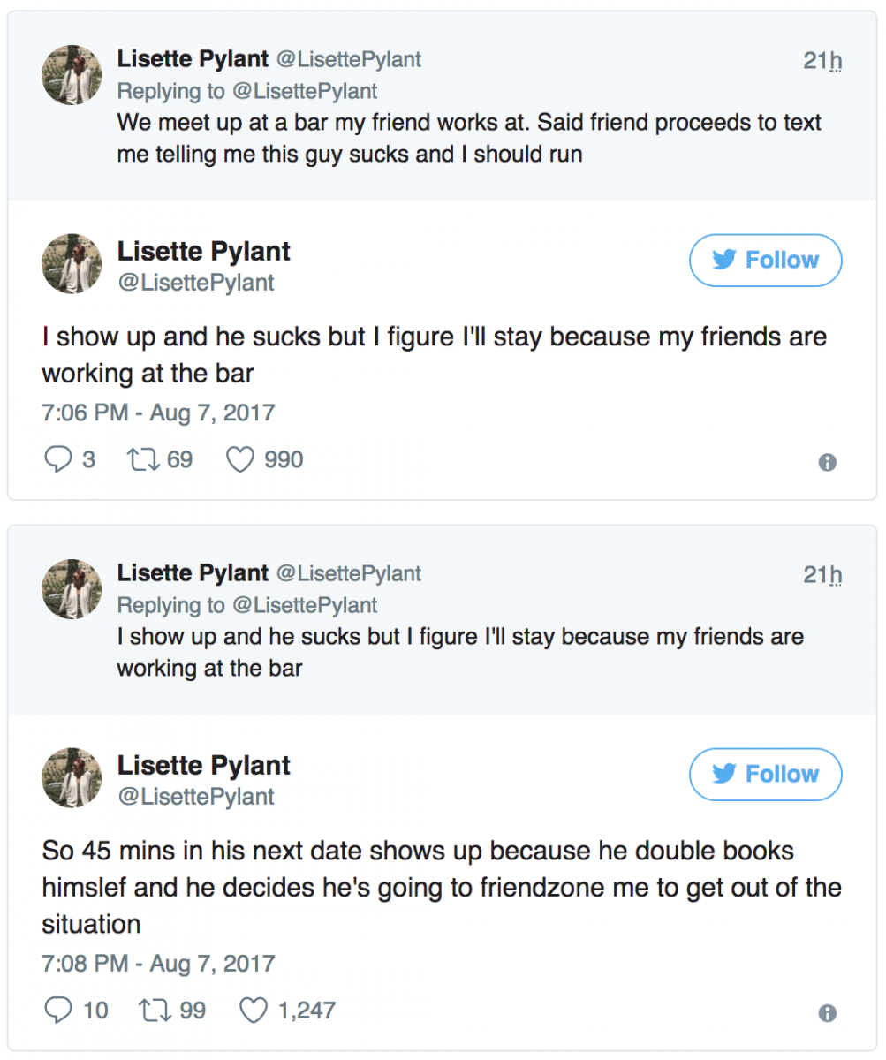This screenshot has height=1060, width=886.
Task: Follow Lisette Pylant in the first tweet card
Action: [x=766, y=260]
